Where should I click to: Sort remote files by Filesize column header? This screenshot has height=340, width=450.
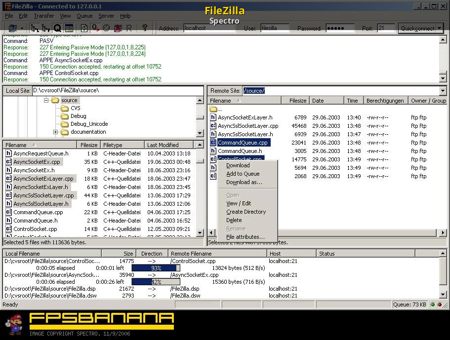[x=297, y=101]
